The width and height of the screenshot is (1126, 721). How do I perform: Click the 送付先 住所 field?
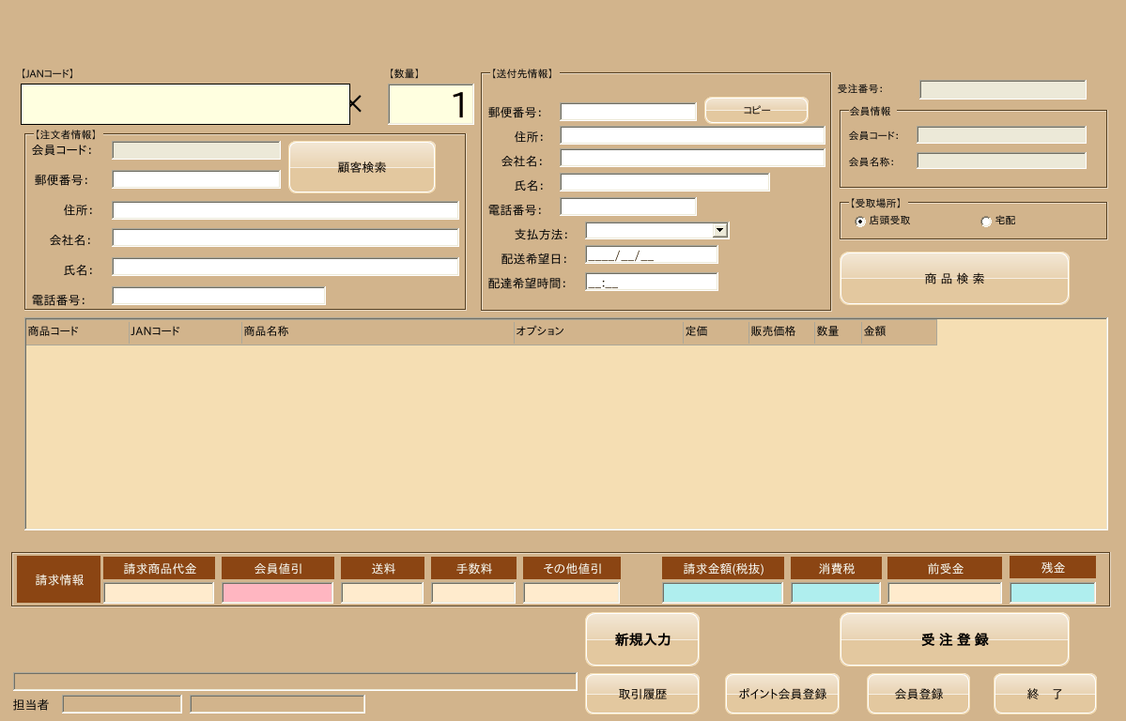pyautogui.click(x=692, y=135)
